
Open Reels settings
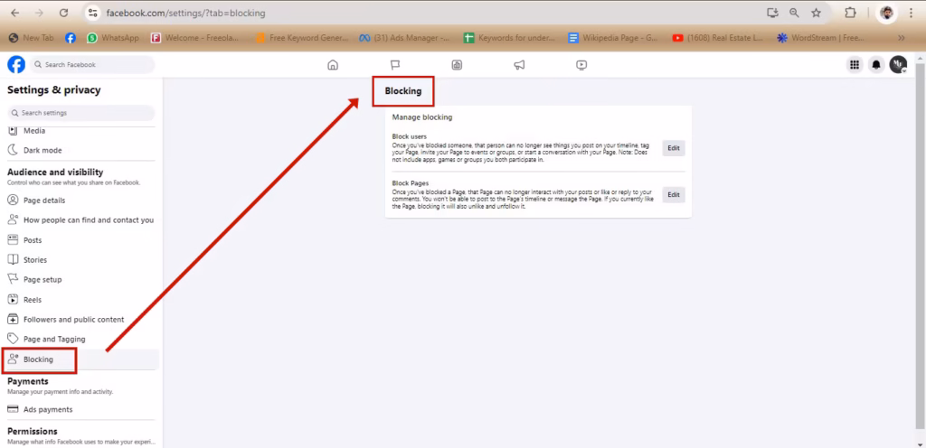point(81,300)
